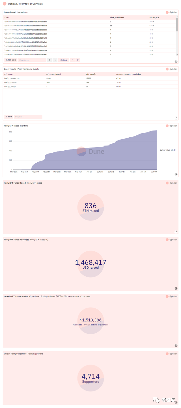The height and width of the screenshot is (408, 181).
Task: Go to previous Leaderboard page
Action: click(55, 60)
